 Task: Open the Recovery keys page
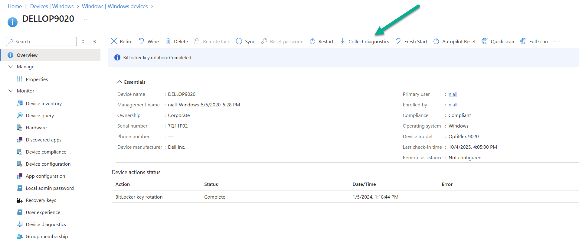(x=41, y=200)
